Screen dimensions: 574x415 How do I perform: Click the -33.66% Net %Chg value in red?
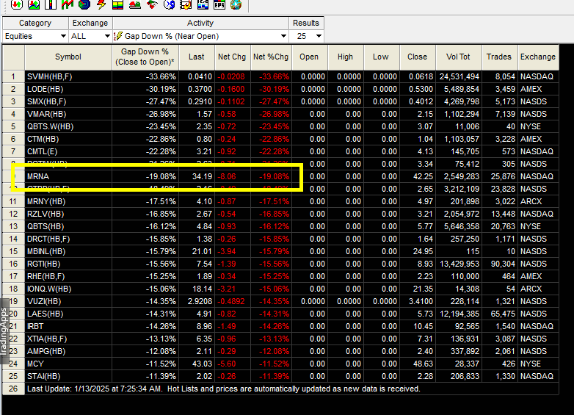coord(275,76)
